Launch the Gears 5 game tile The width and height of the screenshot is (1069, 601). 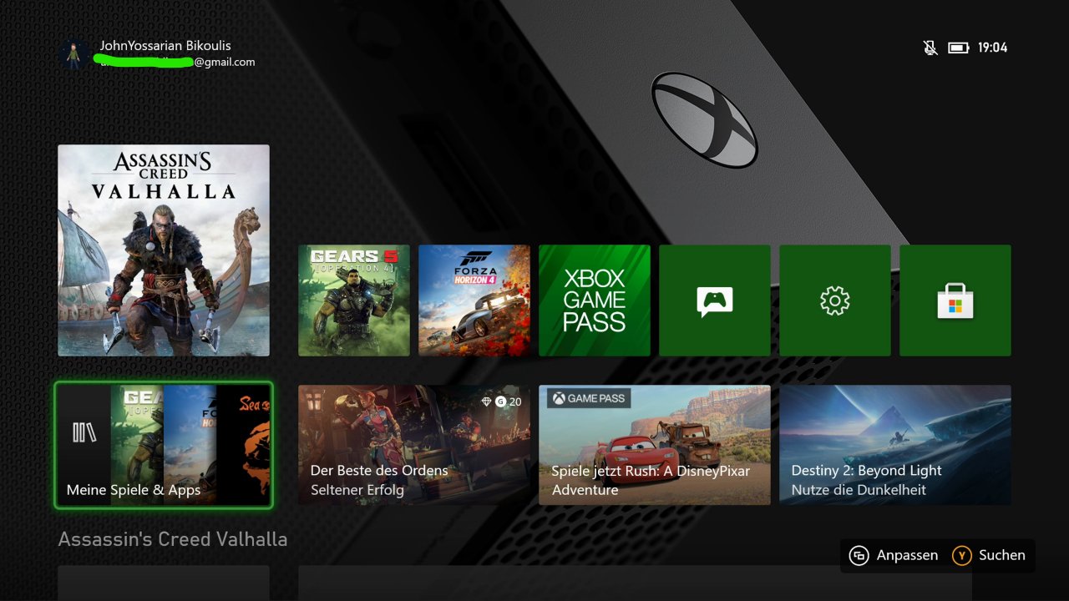pyautogui.click(x=354, y=300)
